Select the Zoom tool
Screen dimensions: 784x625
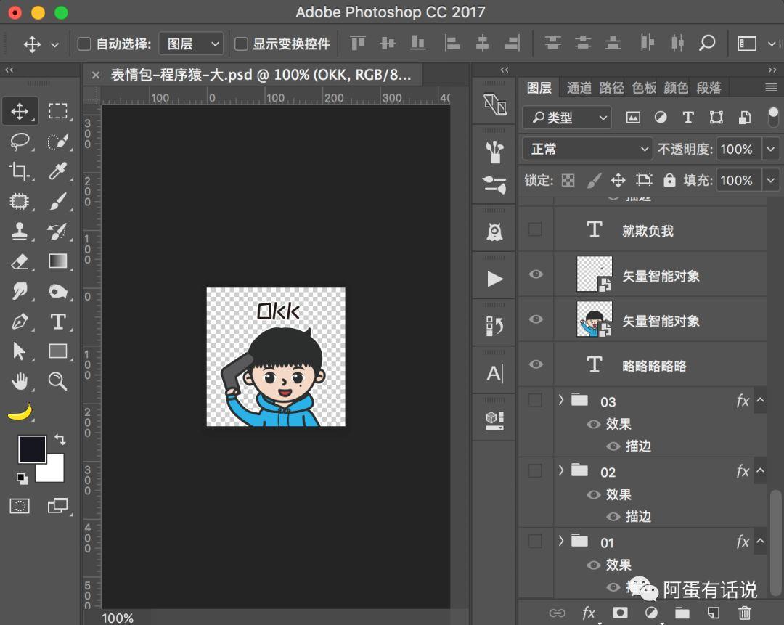[58, 381]
